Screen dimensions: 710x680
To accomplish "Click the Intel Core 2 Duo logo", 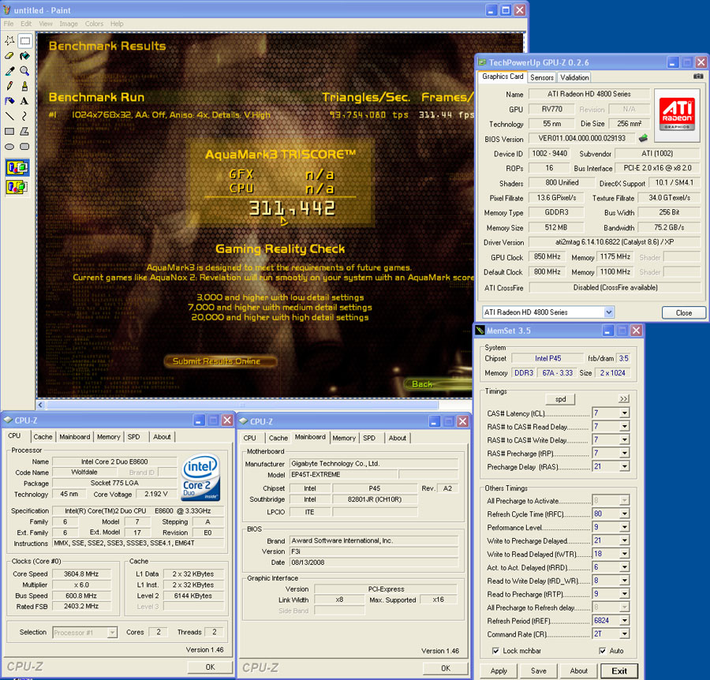I will point(200,477).
